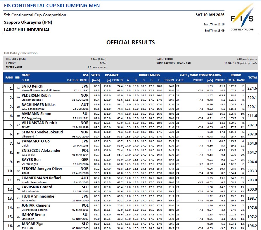Click the GATE / WIND COMPENSATION column header
The image size is (261, 230).
coord(200,75)
